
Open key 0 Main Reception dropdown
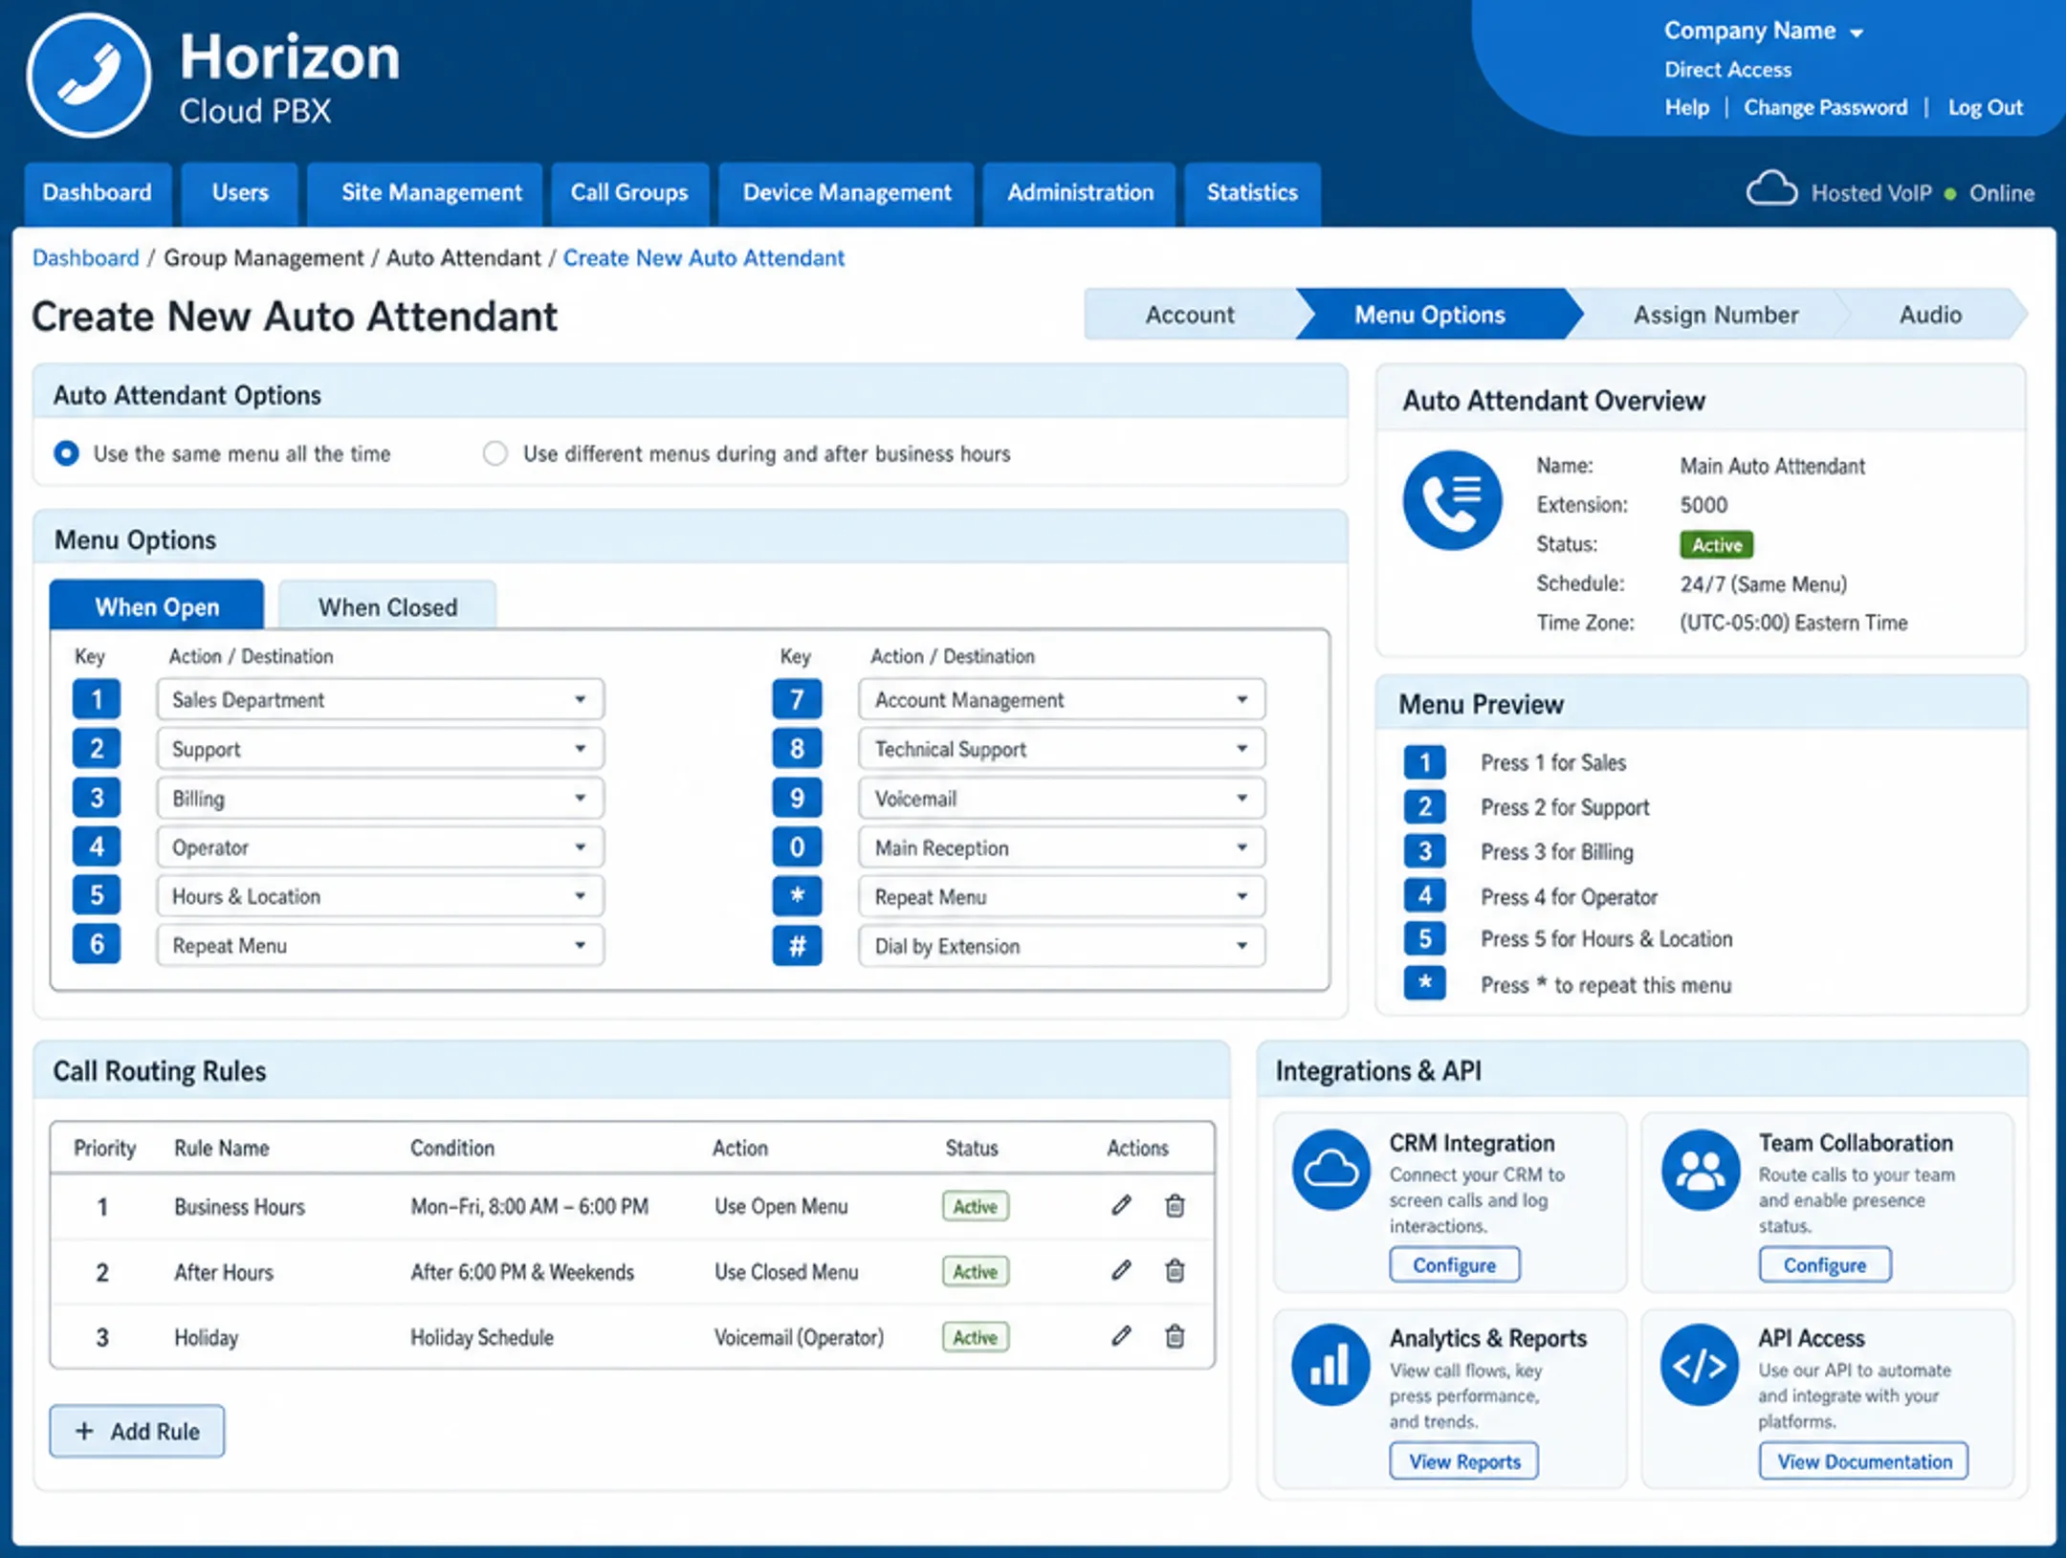click(x=1062, y=847)
